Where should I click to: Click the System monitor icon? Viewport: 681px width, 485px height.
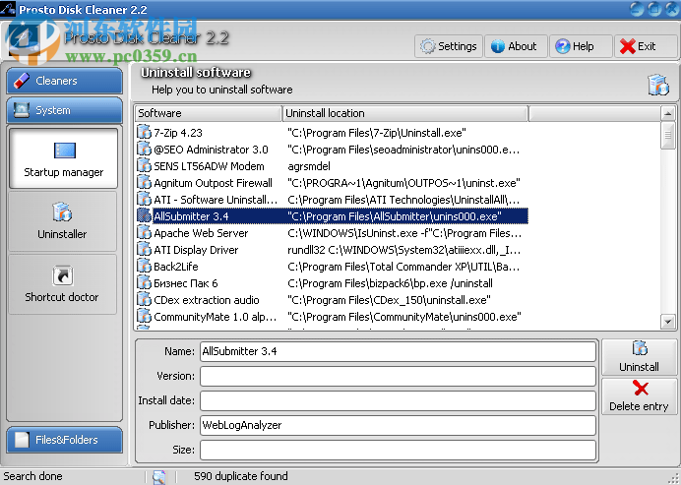click(22, 110)
